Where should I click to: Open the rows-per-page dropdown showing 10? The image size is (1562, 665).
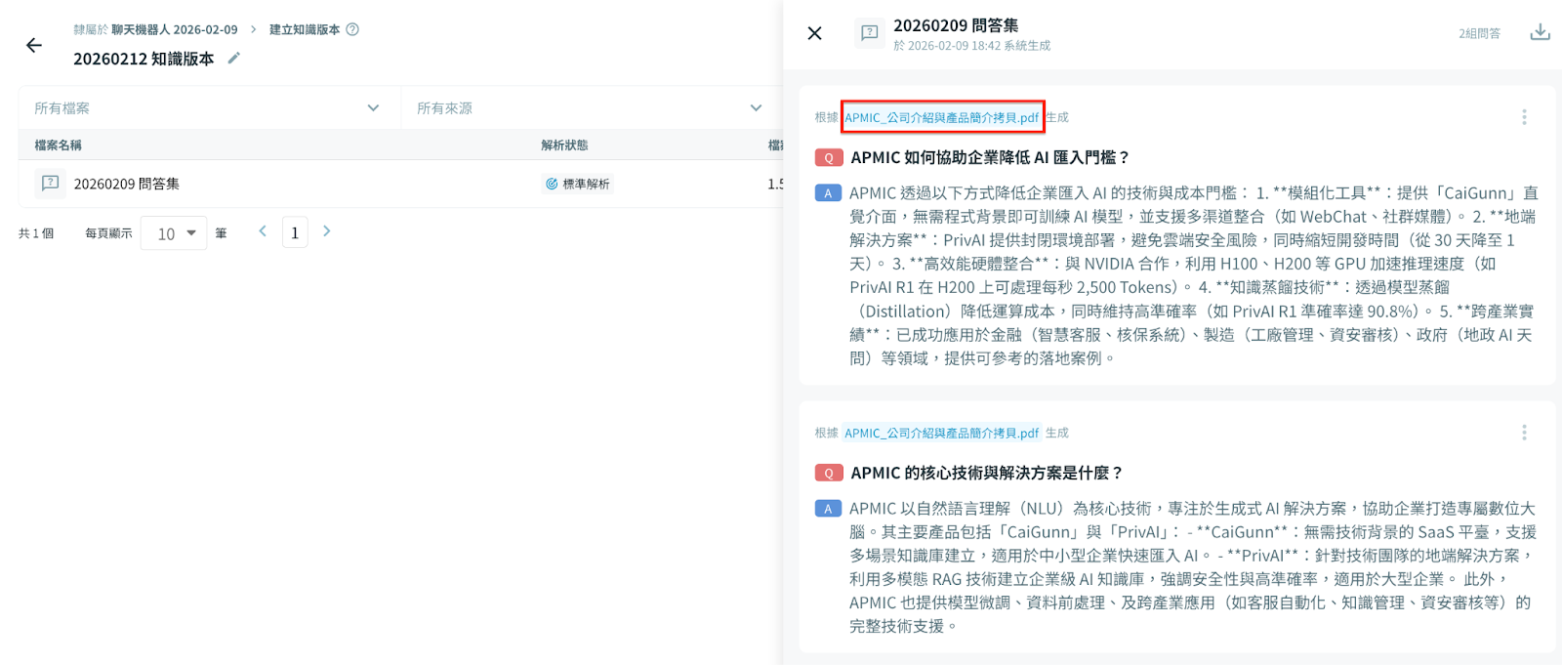click(x=174, y=233)
